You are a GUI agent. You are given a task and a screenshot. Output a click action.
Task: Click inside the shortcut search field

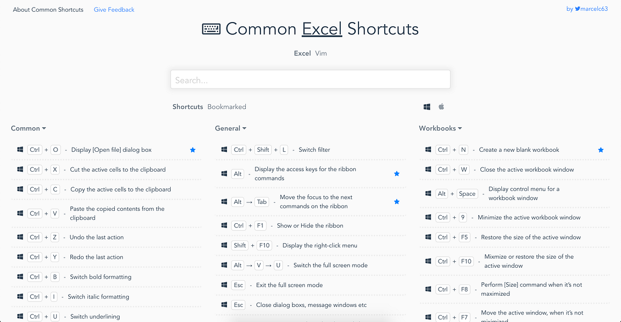click(310, 79)
